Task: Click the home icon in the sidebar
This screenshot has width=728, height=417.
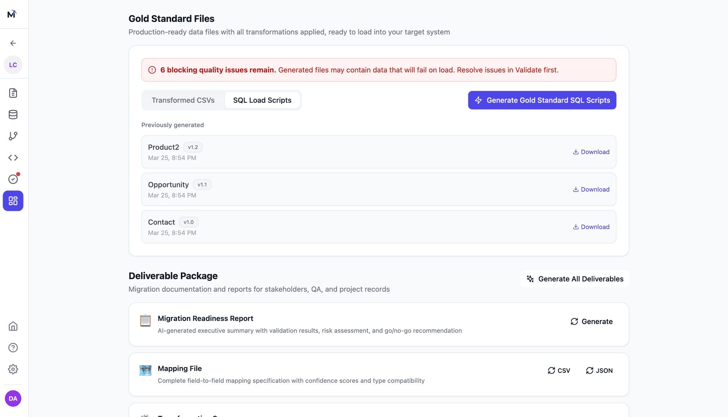Action: (13, 326)
